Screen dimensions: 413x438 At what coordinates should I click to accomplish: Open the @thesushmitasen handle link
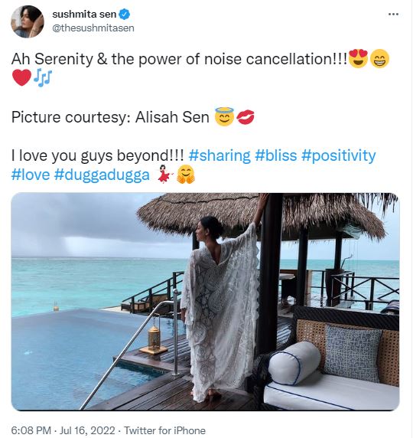(x=93, y=28)
